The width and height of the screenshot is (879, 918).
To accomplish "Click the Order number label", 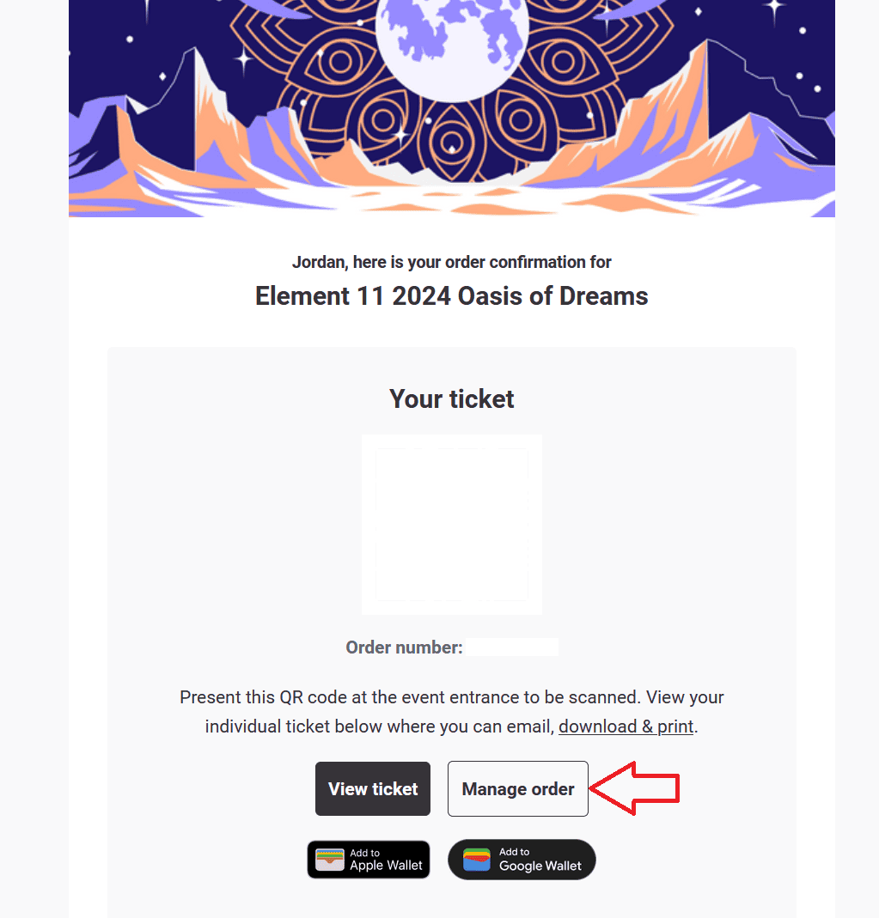I will 404,647.
